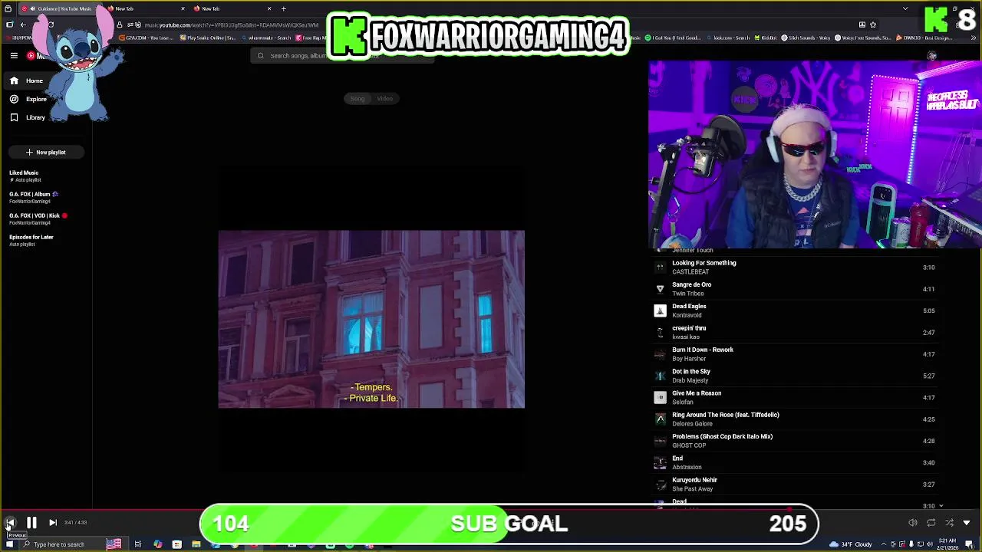Viewport: 982px width, 552px height.
Task: Click Ring Around The Rose album thumbnail
Action: click(660, 419)
